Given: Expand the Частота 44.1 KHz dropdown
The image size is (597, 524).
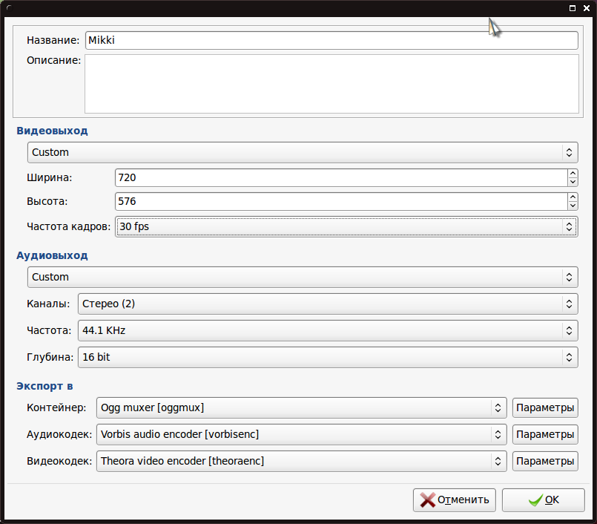Looking at the screenshot, I should coord(328,330).
